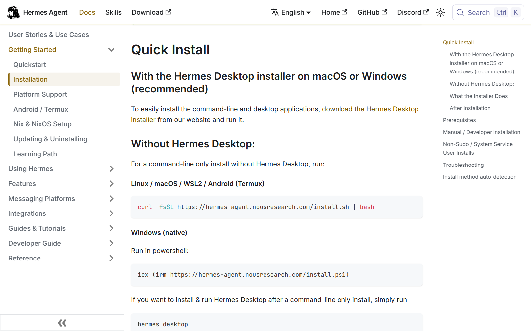Open Guides & Tutorials category label
Screen dimensions: 531x331
(37, 228)
